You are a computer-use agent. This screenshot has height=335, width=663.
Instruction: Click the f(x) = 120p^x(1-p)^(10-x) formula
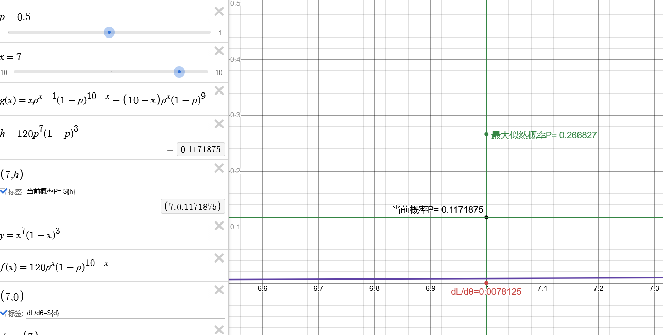coord(54,266)
